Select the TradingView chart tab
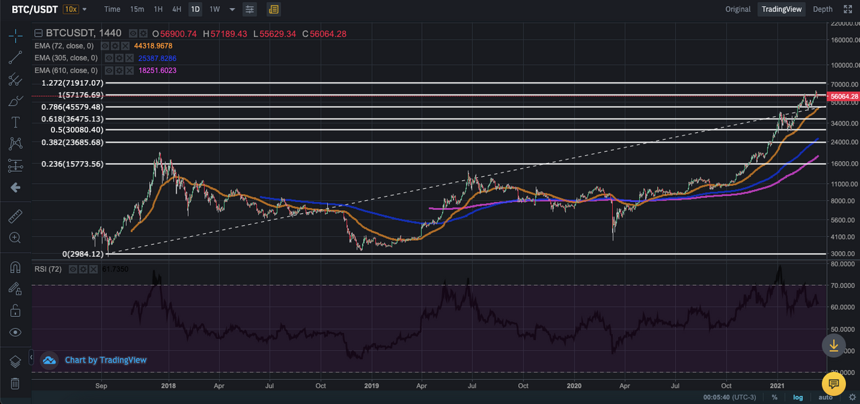The width and height of the screenshot is (860, 404). 781,9
